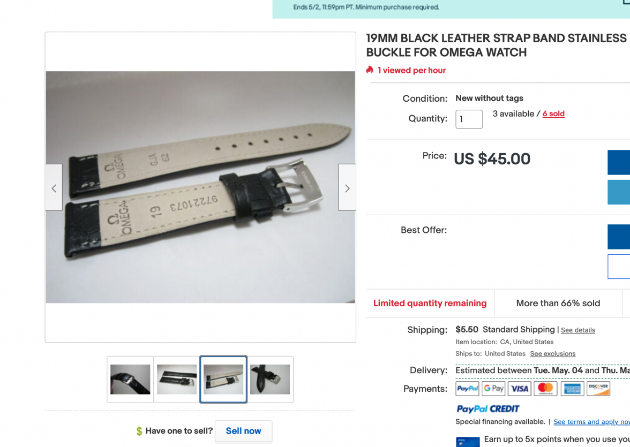630x447 pixels.
Task: Click the Visa card icon
Action: pos(520,388)
